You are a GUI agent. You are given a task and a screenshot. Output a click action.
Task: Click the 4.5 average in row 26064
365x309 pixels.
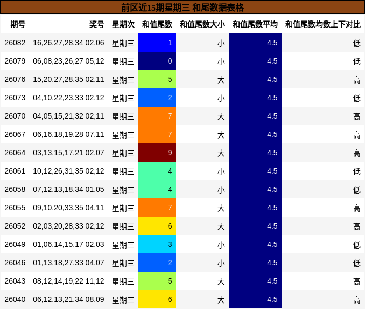pyautogui.click(x=272, y=153)
